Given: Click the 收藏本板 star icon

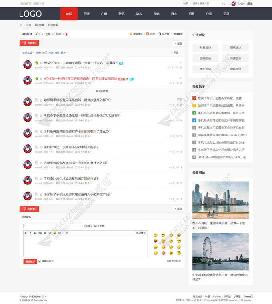Looking at the screenshot, I should [131, 34].
